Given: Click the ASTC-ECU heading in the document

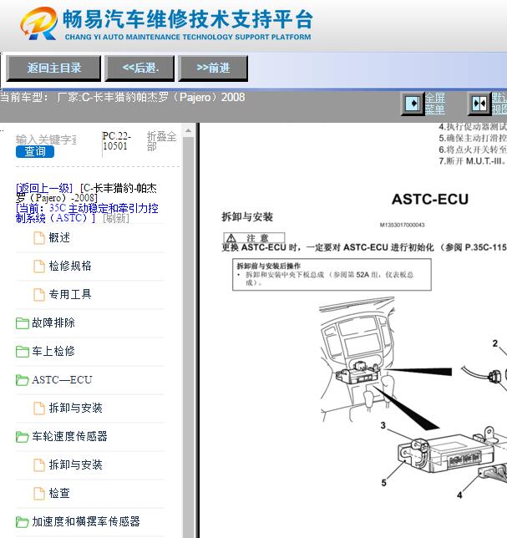Looking at the screenshot, I should pos(430,200).
